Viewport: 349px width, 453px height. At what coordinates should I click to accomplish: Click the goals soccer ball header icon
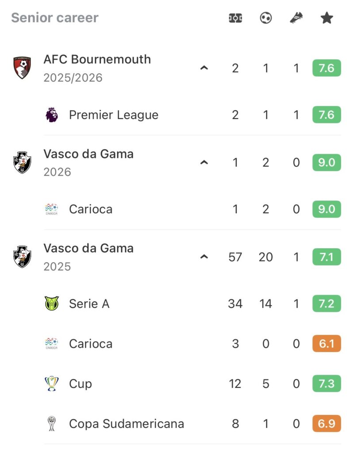click(x=266, y=18)
